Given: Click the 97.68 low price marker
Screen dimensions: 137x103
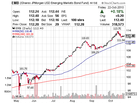Looking at the screenshot, I should (30, 87).
